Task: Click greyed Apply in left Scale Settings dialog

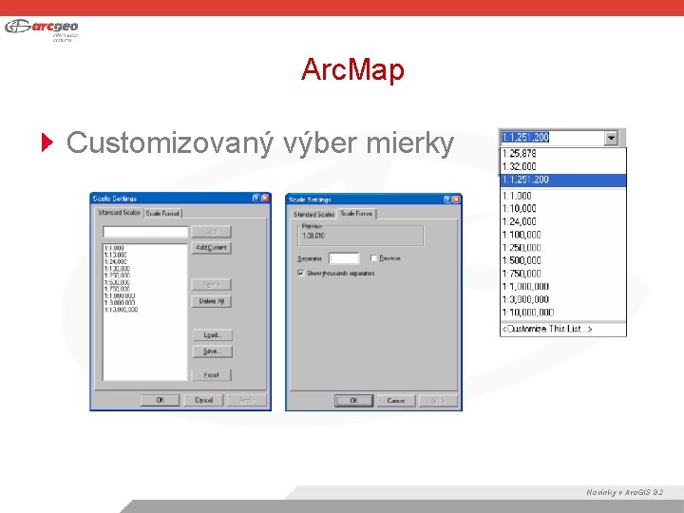Action: [x=247, y=400]
